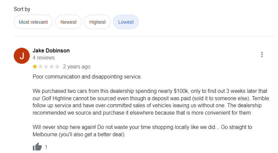Screen dimensions: 278x153
Task: Click the like count beside thumbs-up
Action: (46, 147)
